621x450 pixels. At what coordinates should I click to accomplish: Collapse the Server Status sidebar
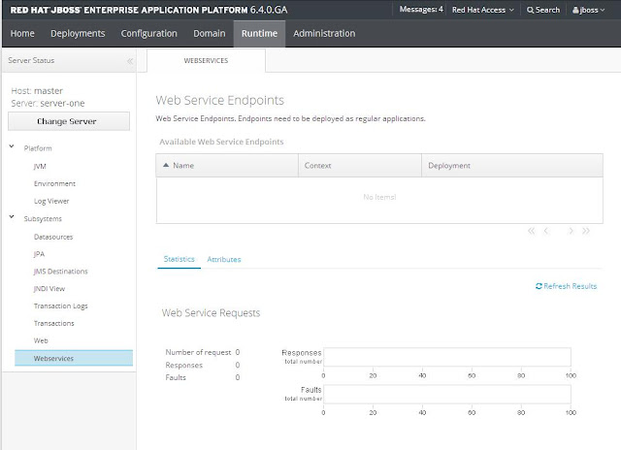point(130,61)
